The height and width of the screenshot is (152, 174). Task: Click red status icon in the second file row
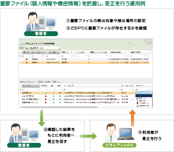[x=46, y=96]
